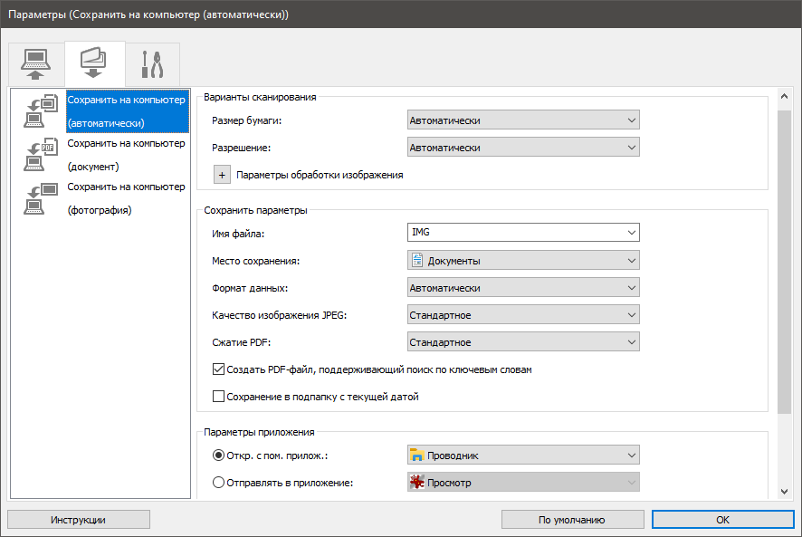The height and width of the screenshot is (537, 802).
Task: Open the general settings tools tab icon
Action: [x=152, y=64]
